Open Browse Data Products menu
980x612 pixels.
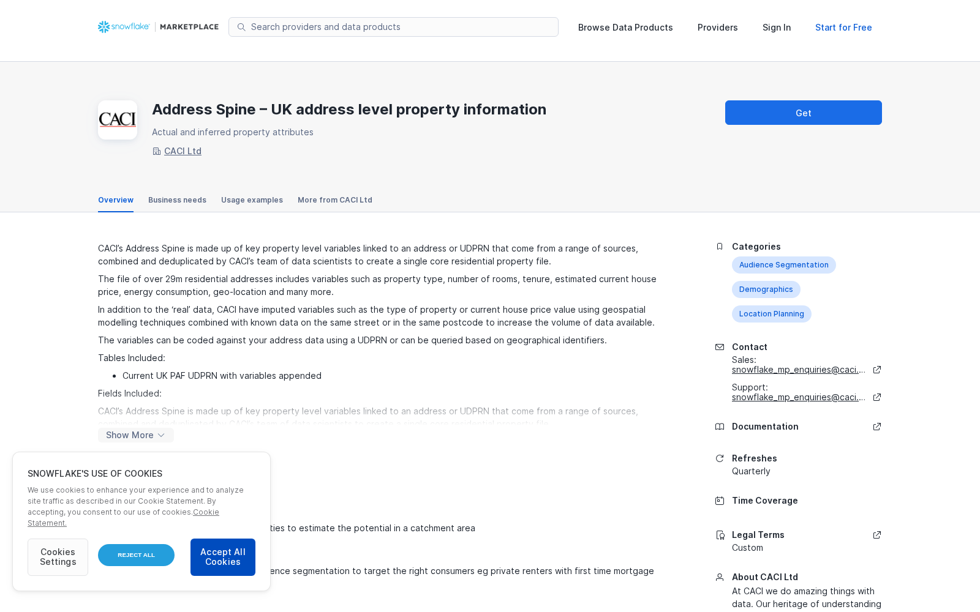click(x=625, y=28)
